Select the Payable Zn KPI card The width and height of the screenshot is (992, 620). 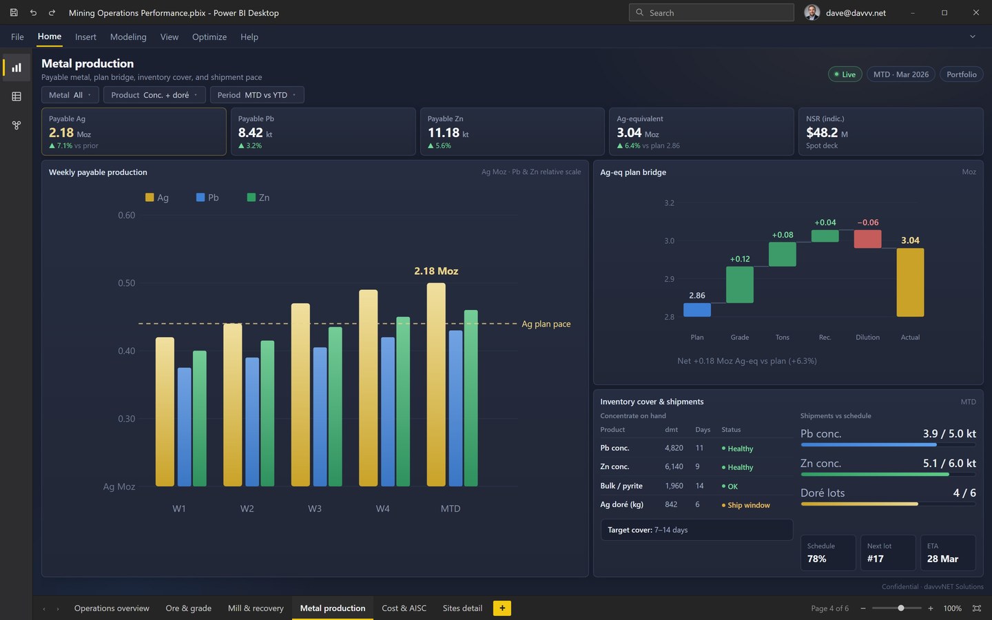click(x=513, y=131)
